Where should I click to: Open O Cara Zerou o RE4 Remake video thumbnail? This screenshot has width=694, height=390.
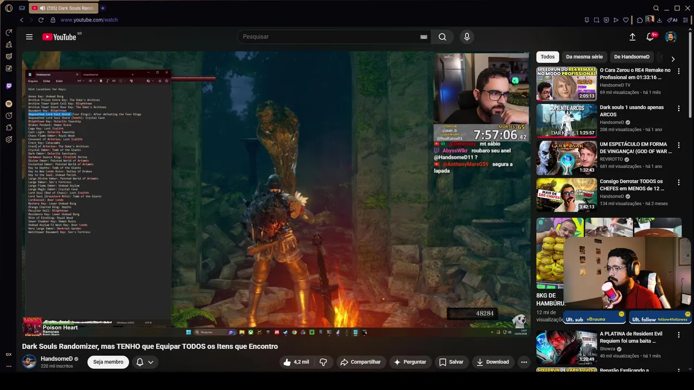tap(567, 83)
